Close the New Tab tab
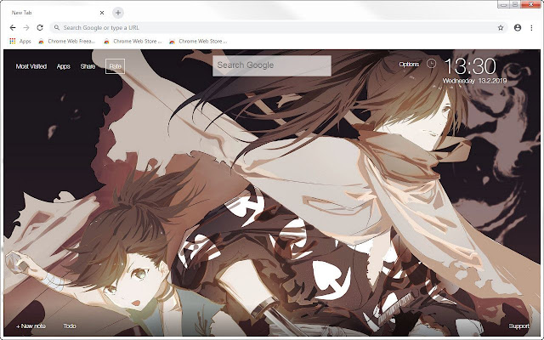Screen dimensions: 544x340 (x=102, y=13)
